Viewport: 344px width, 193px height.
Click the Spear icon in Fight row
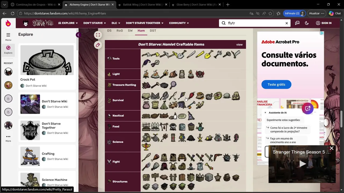click(146, 157)
